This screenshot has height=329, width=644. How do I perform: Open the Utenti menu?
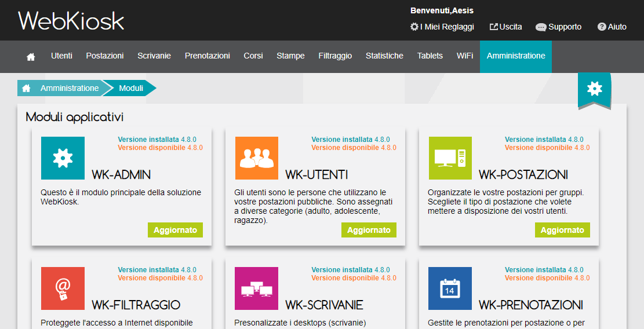pos(61,56)
